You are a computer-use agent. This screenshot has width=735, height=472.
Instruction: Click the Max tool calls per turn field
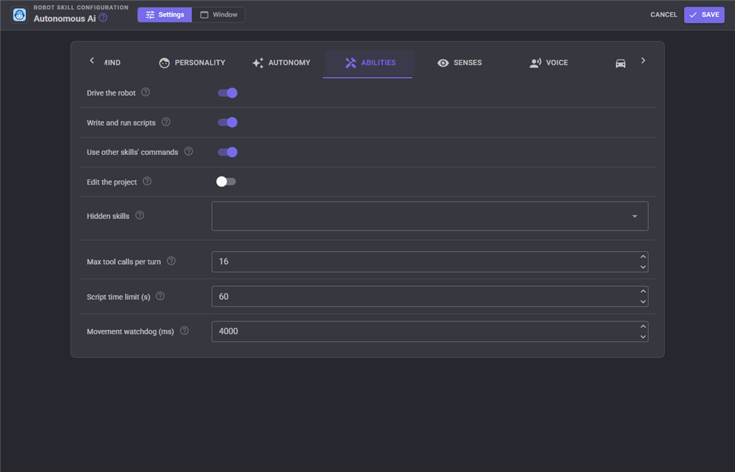pos(430,262)
